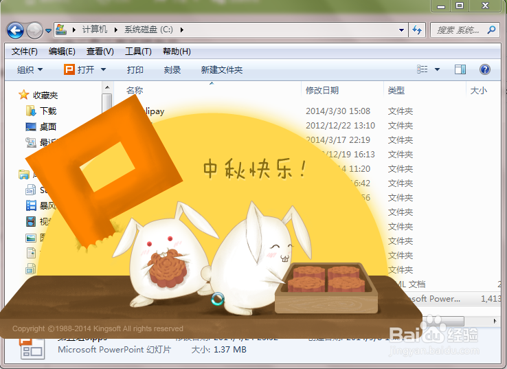Select 系统磁盘 (C:) breadcrumb segment
Screen dimensions: 507x369
[148, 30]
